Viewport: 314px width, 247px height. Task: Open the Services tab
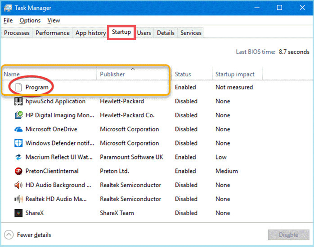click(x=191, y=33)
